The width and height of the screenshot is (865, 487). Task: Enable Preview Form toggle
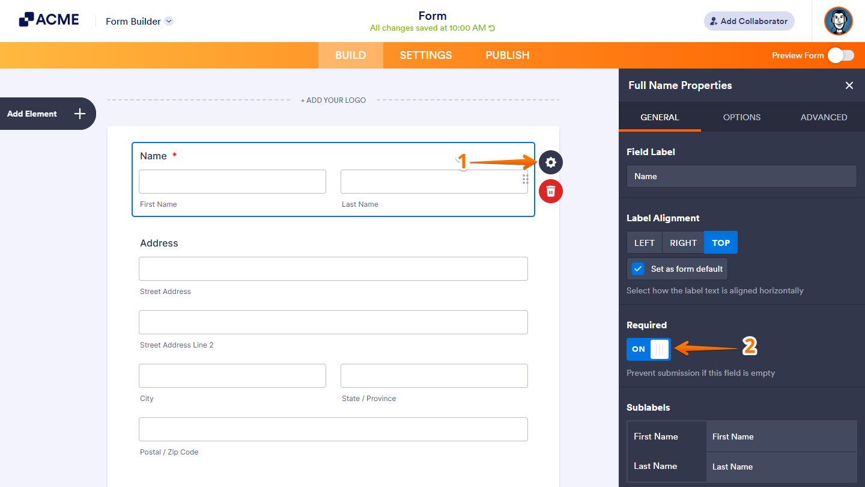tap(841, 55)
